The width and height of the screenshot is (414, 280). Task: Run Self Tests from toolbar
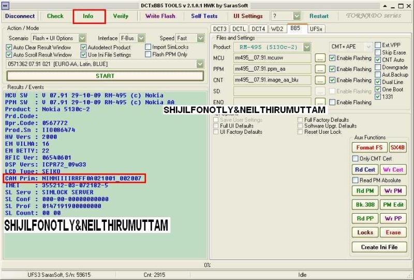click(204, 16)
